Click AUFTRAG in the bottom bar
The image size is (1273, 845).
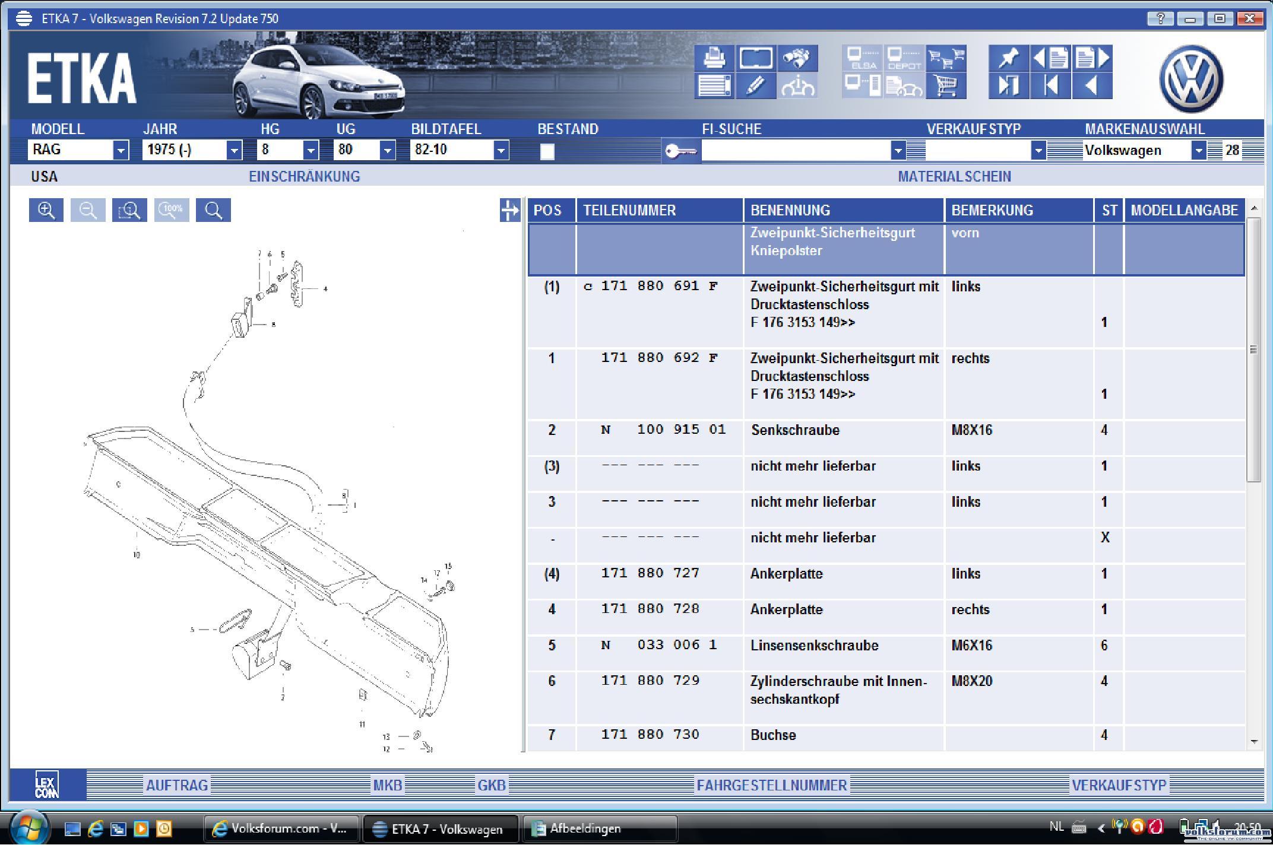(x=177, y=785)
